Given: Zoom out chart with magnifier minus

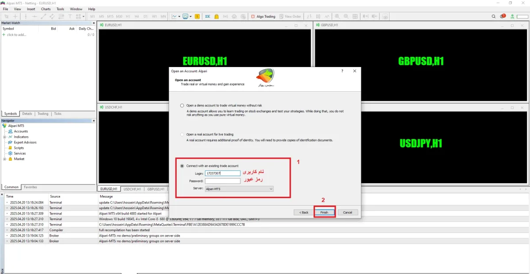Looking at the screenshot, I should pos(346,16).
